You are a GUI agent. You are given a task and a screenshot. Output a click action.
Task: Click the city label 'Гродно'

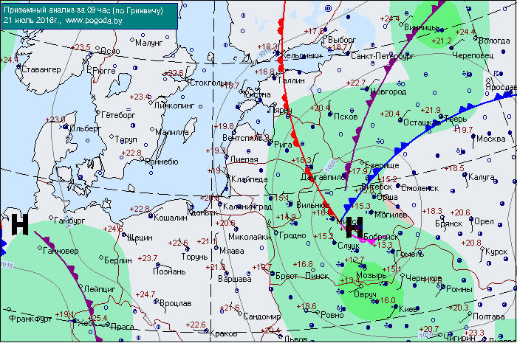[292, 235]
